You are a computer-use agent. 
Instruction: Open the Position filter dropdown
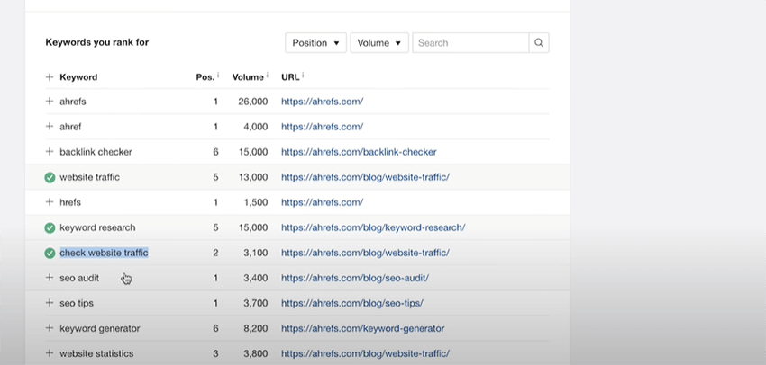[x=315, y=43]
